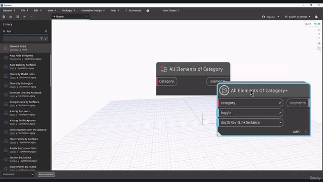
Task: Clear the library search with the X
Action: click(46, 31)
